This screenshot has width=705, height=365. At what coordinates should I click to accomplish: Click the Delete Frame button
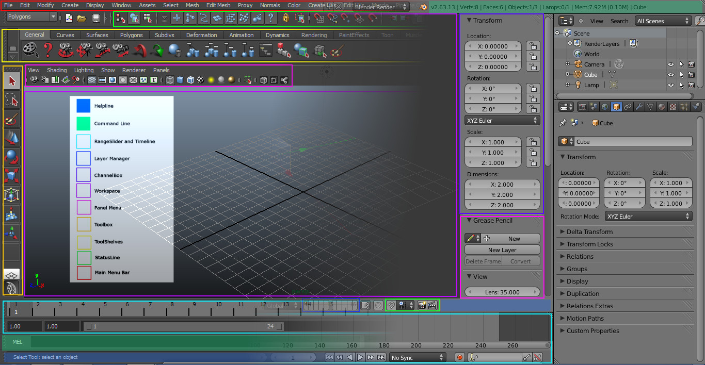[483, 261]
